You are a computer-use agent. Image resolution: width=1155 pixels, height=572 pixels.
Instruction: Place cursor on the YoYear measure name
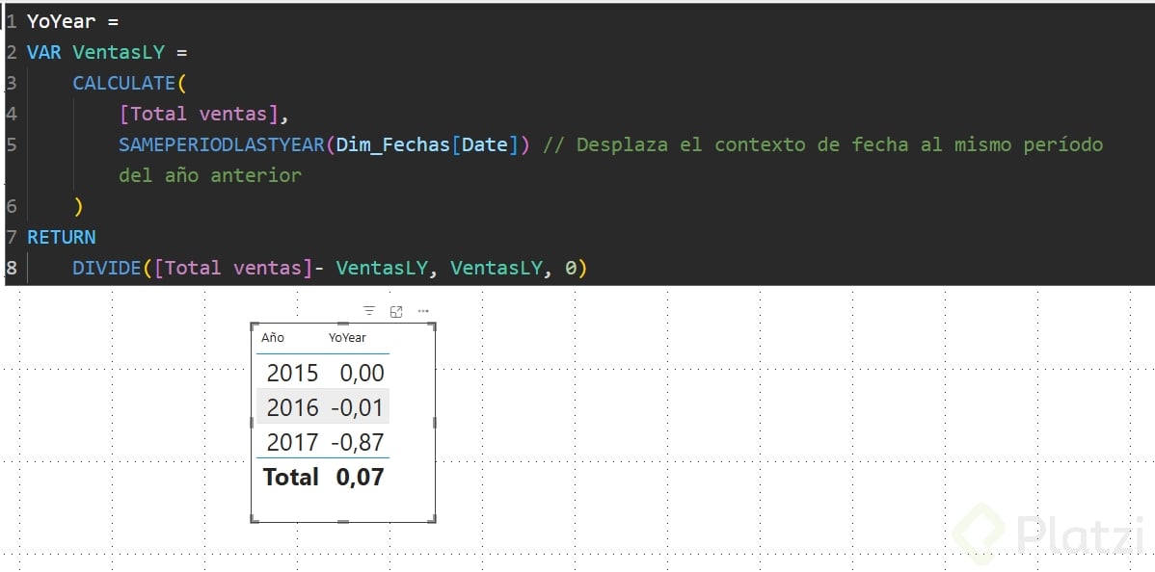coord(61,21)
